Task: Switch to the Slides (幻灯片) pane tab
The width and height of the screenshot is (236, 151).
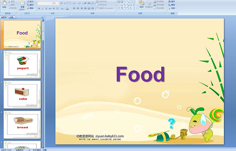Action: pyautogui.click(x=4, y=17)
